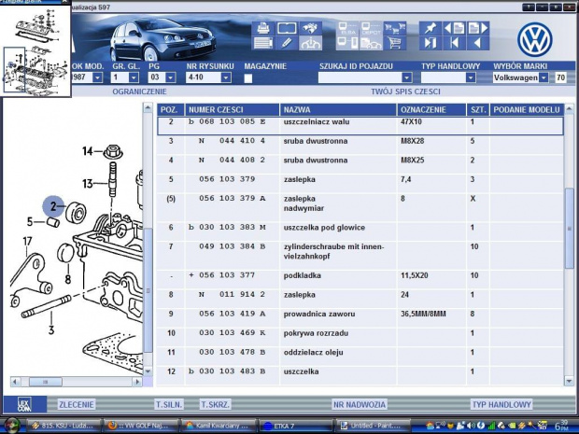Open the list view icon below printer
The width and height of the screenshot is (579, 434).
pyautogui.click(x=263, y=43)
